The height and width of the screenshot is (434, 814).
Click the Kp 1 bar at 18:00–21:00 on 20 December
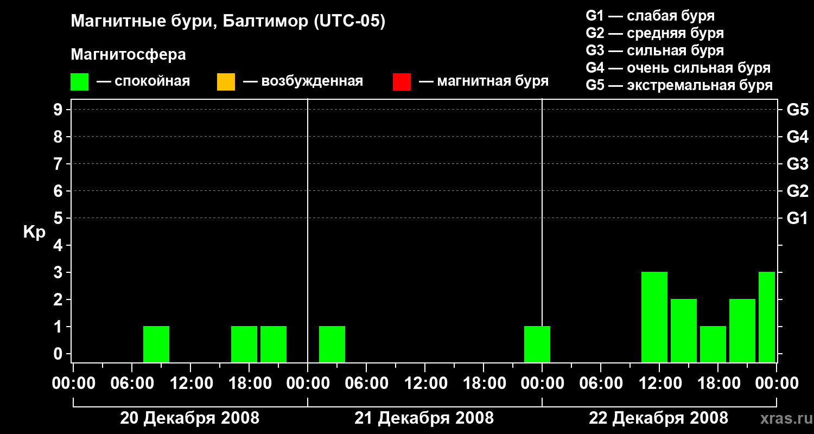point(274,344)
